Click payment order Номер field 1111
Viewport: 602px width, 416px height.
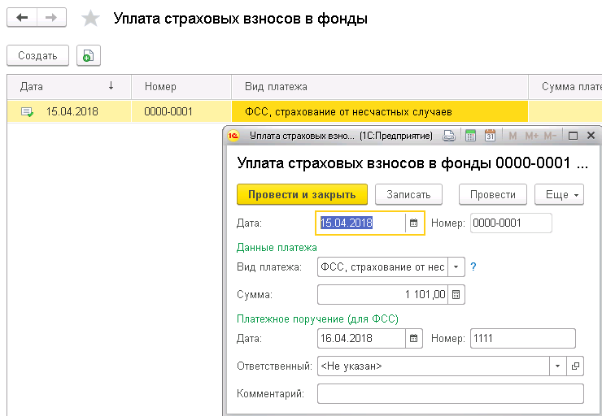click(523, 338)
